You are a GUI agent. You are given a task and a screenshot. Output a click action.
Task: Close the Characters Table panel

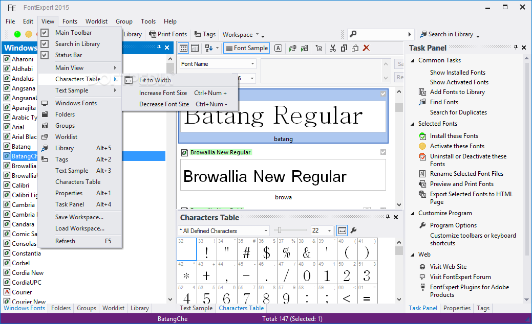pos(396,217)
